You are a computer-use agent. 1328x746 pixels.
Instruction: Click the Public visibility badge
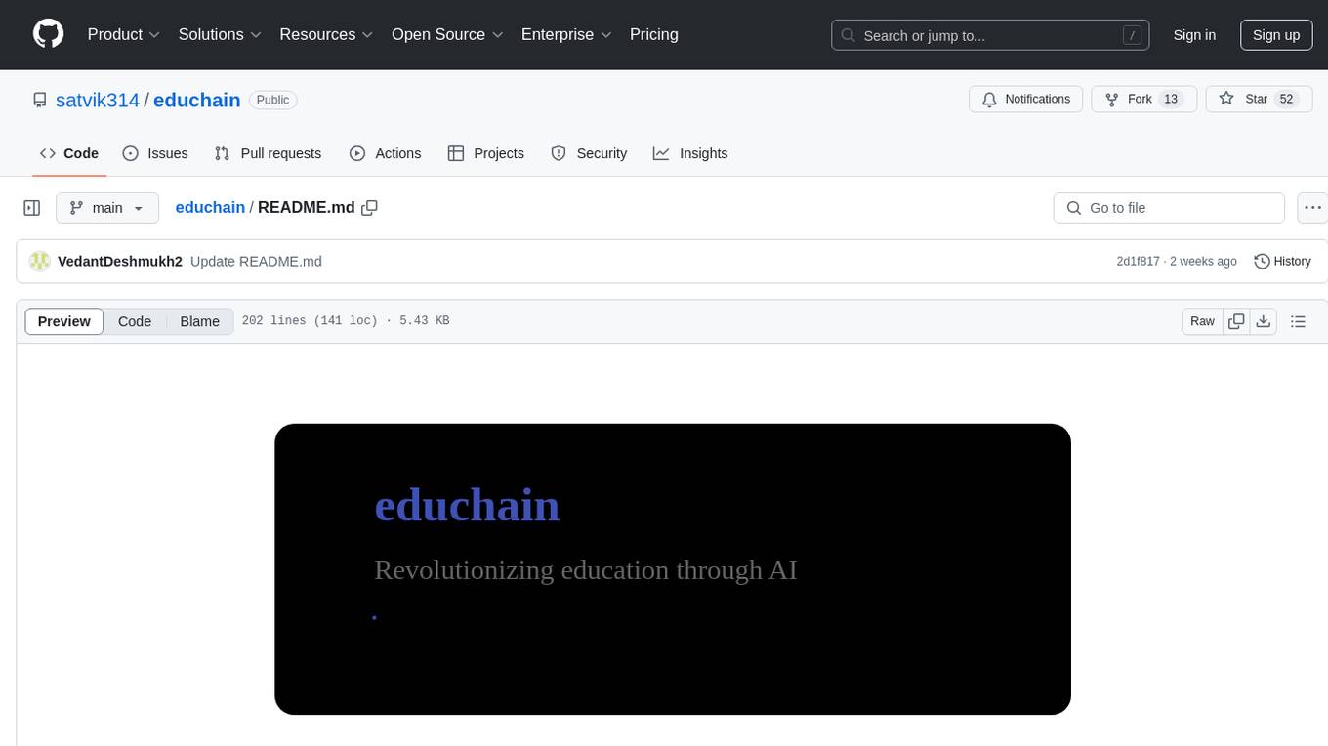[273, 100]
